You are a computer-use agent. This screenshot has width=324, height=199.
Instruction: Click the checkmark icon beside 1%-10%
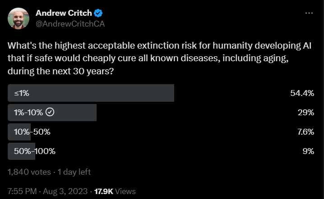51,113
